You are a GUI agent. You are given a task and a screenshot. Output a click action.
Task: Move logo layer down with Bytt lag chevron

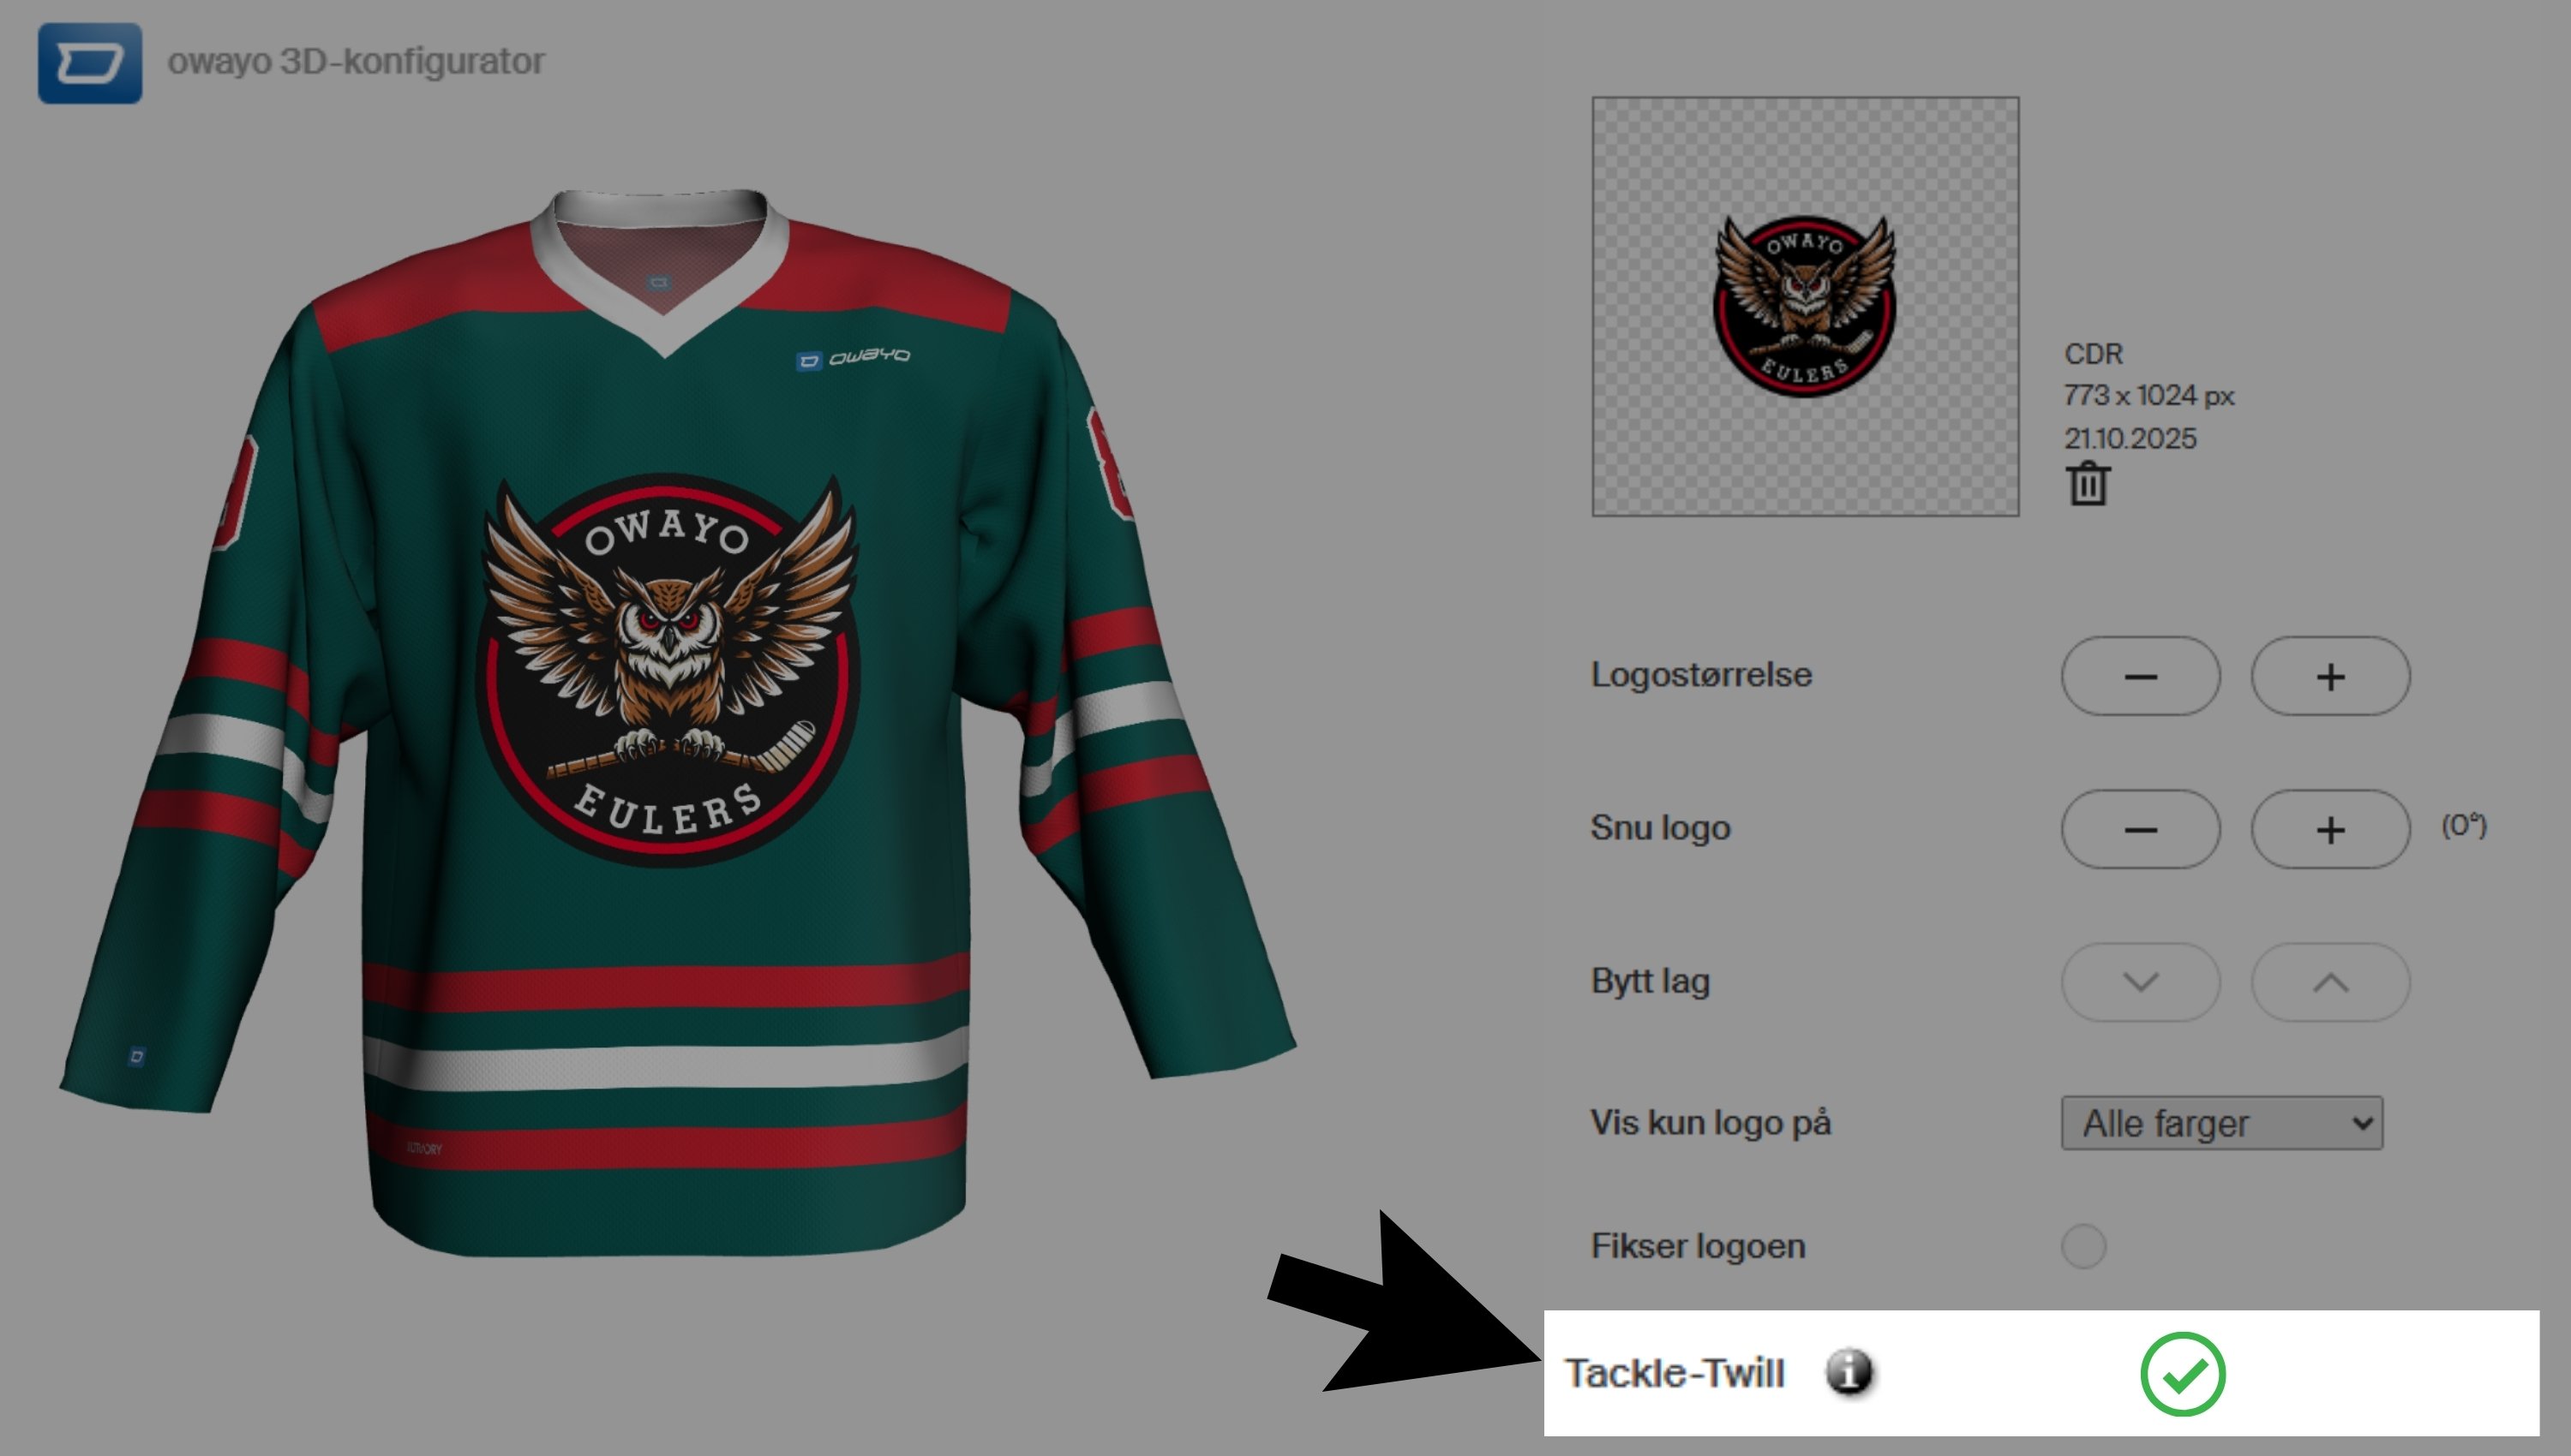click(x=2140, y=982)
